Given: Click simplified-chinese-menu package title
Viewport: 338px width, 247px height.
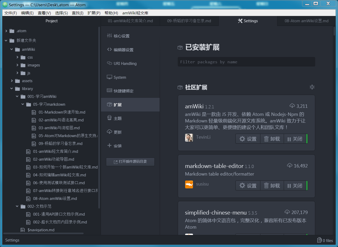Looking at the screenshot, I should (x=216, y=212).
